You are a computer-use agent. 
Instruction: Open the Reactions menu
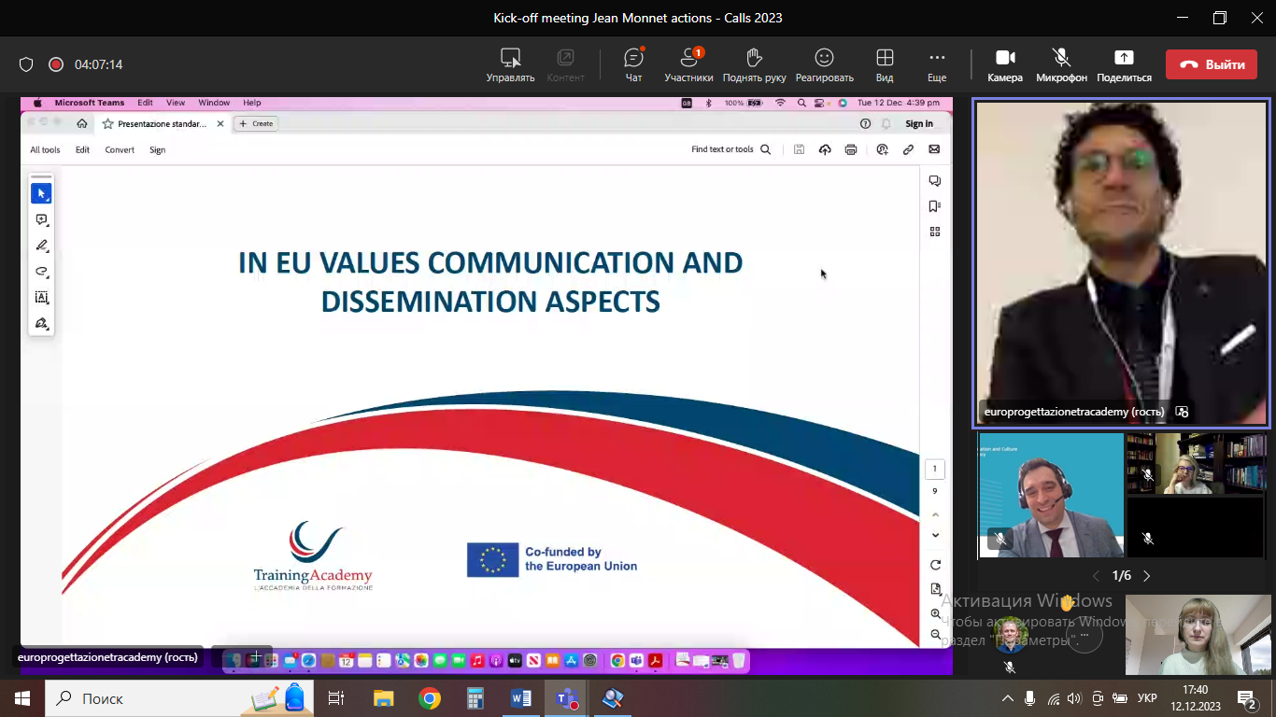[824, 64]
